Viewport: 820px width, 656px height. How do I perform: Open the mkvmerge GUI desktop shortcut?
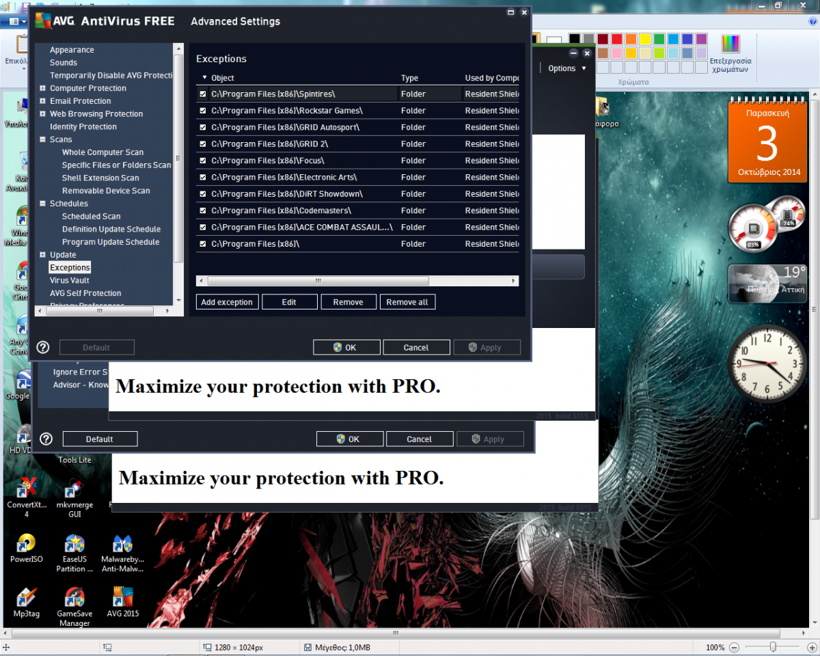tap(74, 498)
